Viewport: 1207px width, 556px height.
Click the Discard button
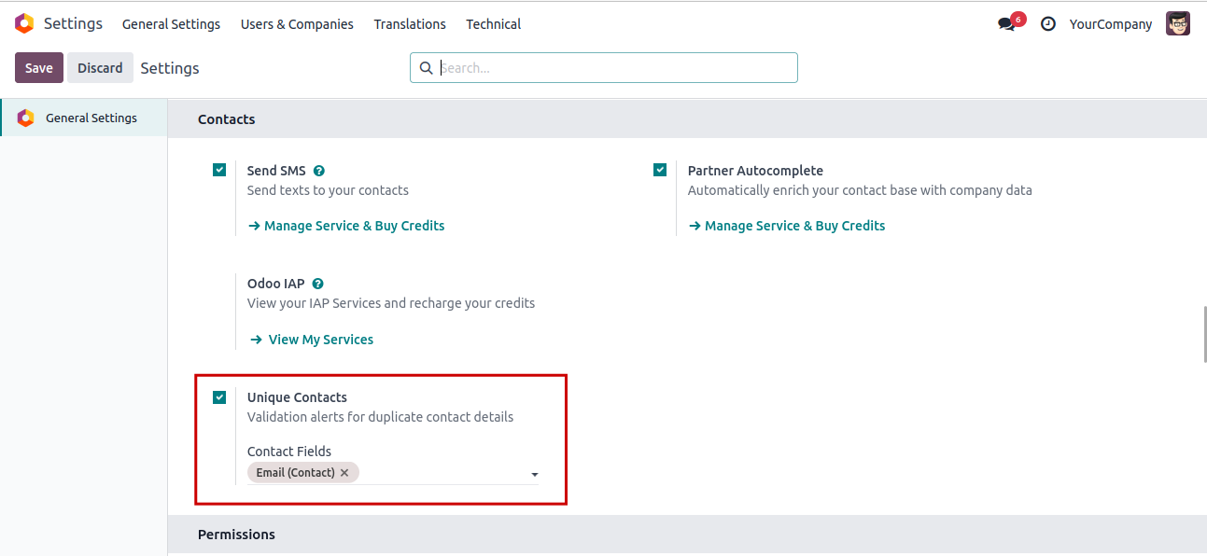[x=100, y=68]
